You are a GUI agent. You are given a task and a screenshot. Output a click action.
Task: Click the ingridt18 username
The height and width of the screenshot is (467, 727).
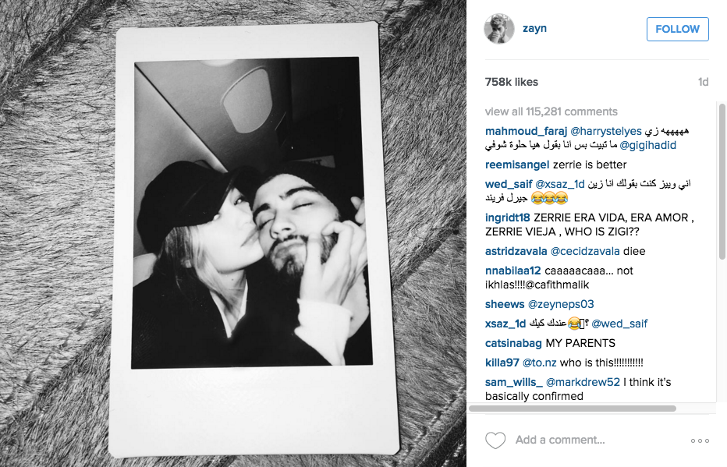507,218
